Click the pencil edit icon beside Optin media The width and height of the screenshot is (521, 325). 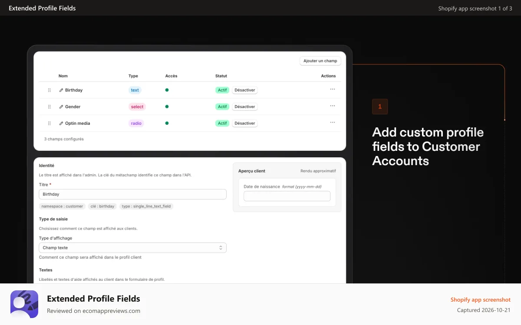coord(61,123)
